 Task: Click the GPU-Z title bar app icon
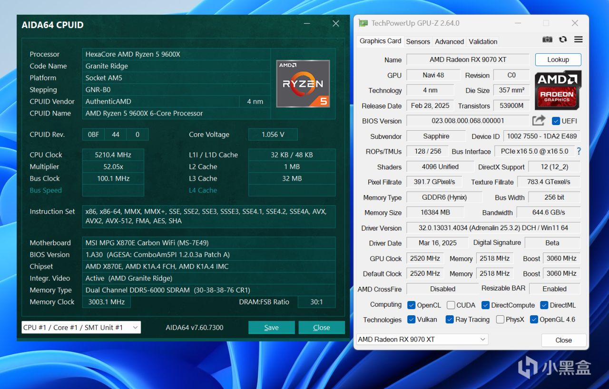(x=363, y=23)
